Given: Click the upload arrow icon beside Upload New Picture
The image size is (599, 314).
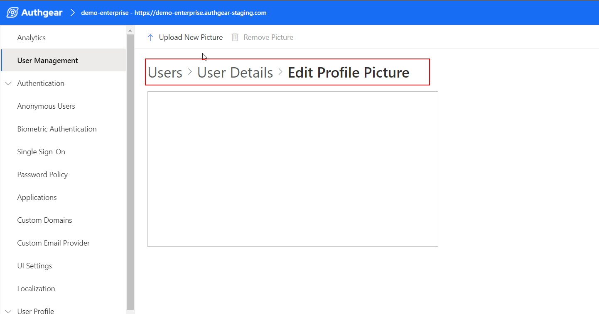Looking at the screenshot, I should 150,37.
